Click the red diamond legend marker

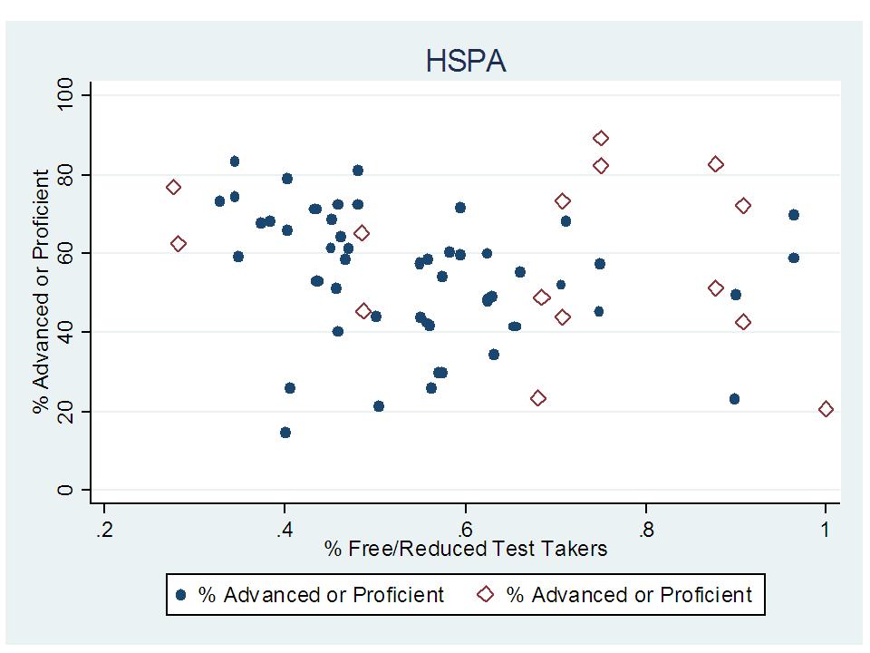pos(487,595)
